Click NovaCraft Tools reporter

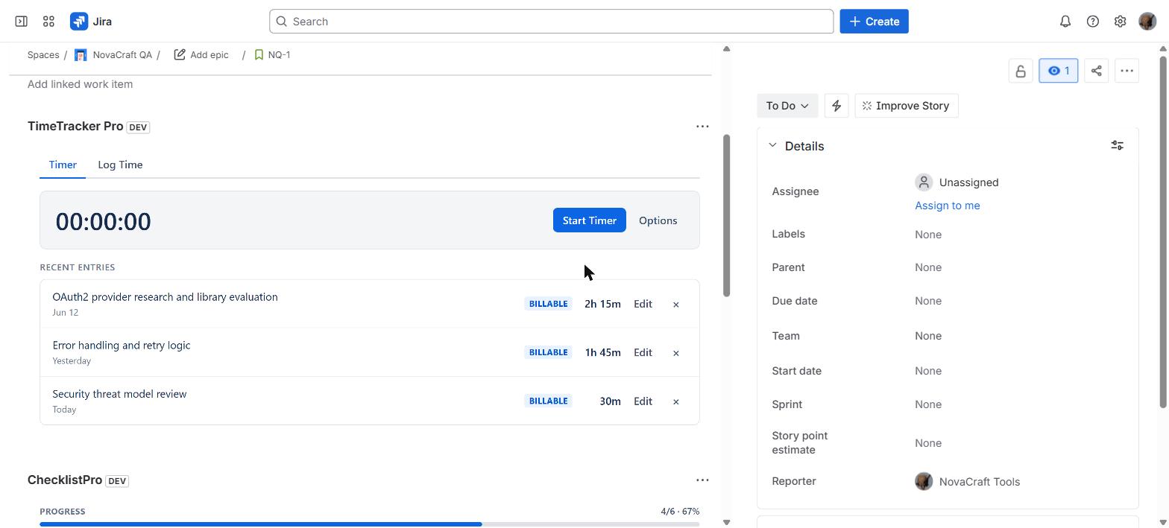click(968, 482)
